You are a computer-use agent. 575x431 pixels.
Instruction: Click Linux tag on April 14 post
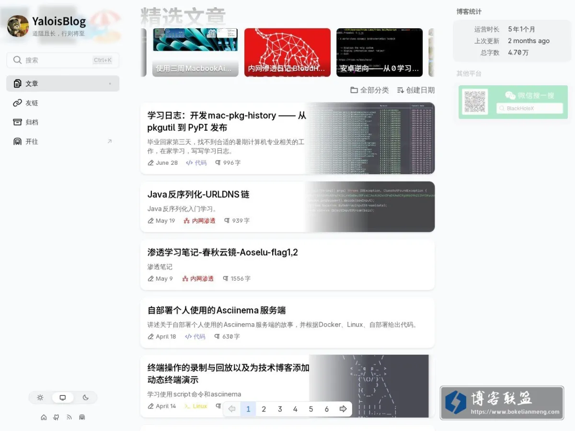pyautogui.click(x=196, y=406)
